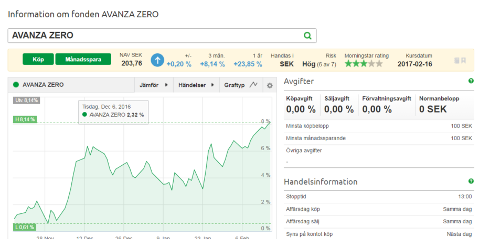Screen dimensions: 490x239
Task: Click the Köpavgift 0,00 % value
Action: click(x=301, y=109)
